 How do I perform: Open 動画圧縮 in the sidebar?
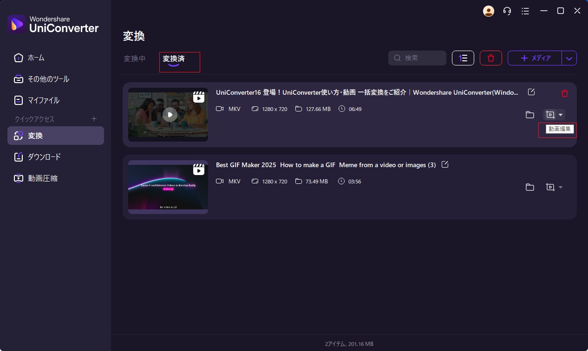(x=56, y=178)
